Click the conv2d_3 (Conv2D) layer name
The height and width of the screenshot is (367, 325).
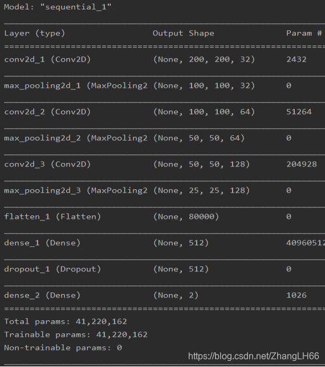point(47,164)
